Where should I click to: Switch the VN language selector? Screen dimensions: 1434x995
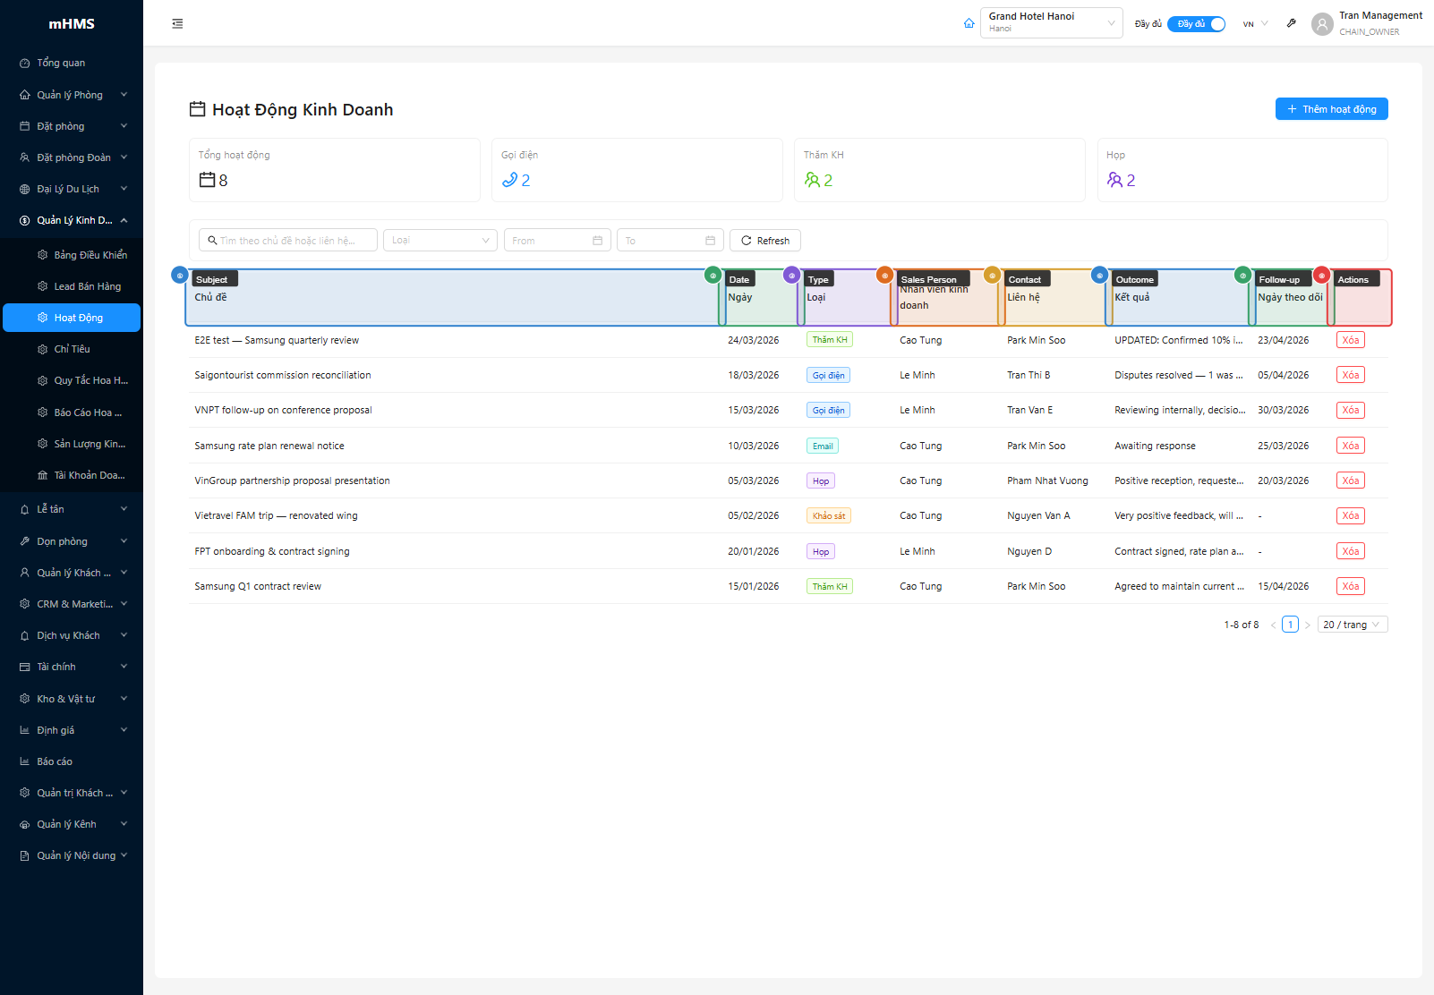click(1255, 24)
